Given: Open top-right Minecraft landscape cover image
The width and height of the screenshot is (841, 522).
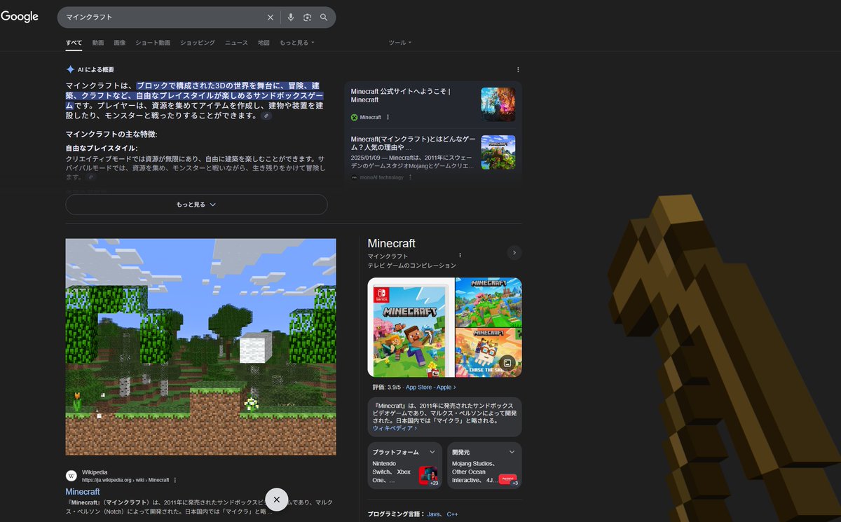Looking at the screenshot, I should (x=488, y=302).
